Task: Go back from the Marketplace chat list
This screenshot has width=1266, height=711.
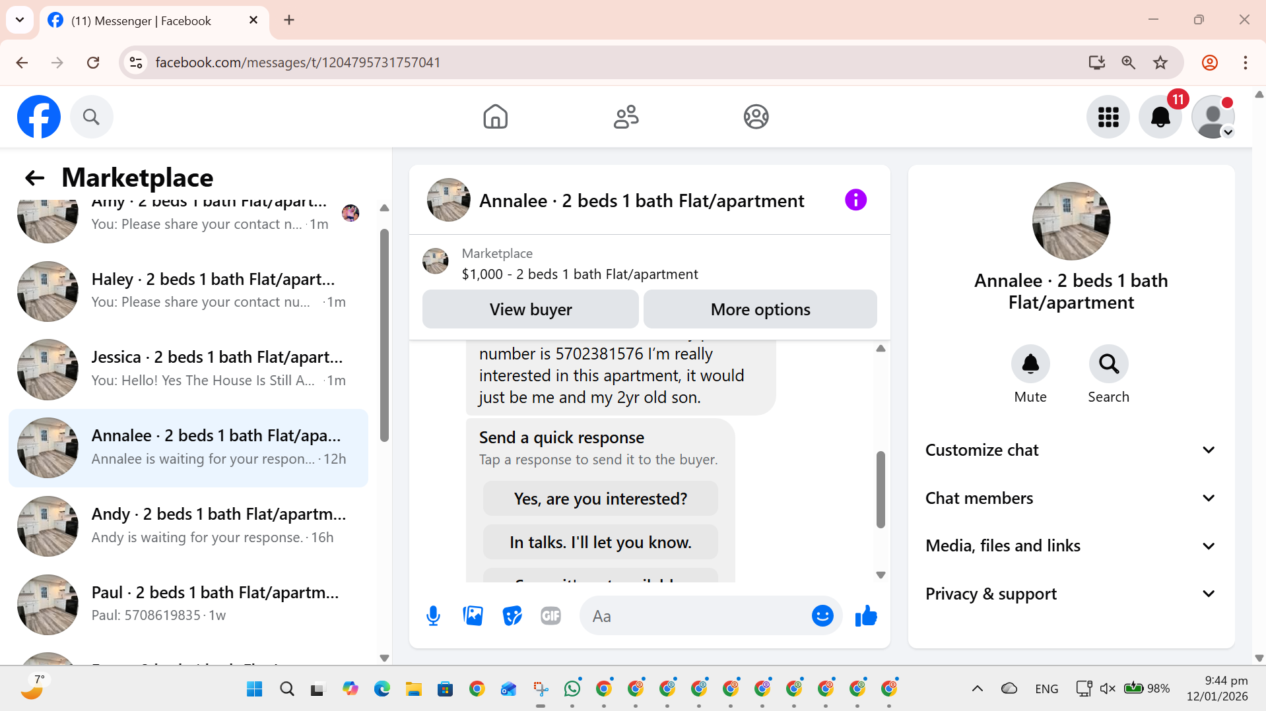Action: [x=34, y=177]
